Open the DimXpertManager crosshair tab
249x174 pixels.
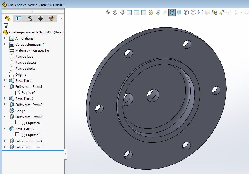coord(41,18)
